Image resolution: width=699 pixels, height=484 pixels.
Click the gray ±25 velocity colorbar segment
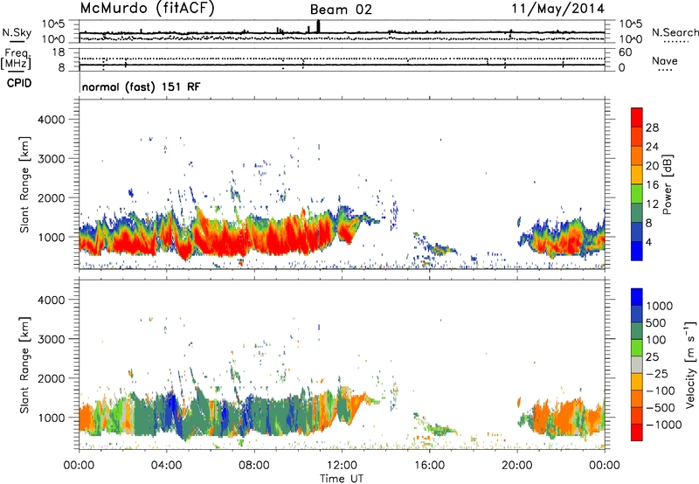[637, 364]
